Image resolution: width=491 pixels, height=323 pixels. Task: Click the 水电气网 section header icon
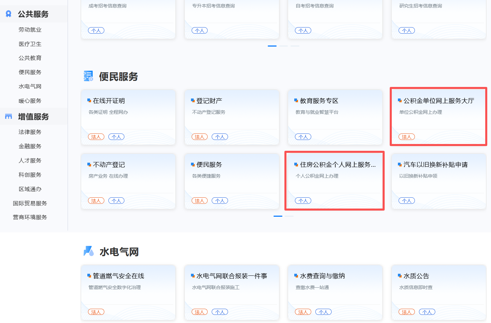[x=88, y=251]
